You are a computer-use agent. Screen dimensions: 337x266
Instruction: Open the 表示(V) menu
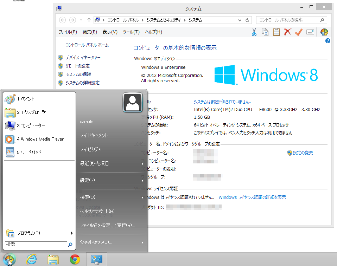click(x=110, y=32)
